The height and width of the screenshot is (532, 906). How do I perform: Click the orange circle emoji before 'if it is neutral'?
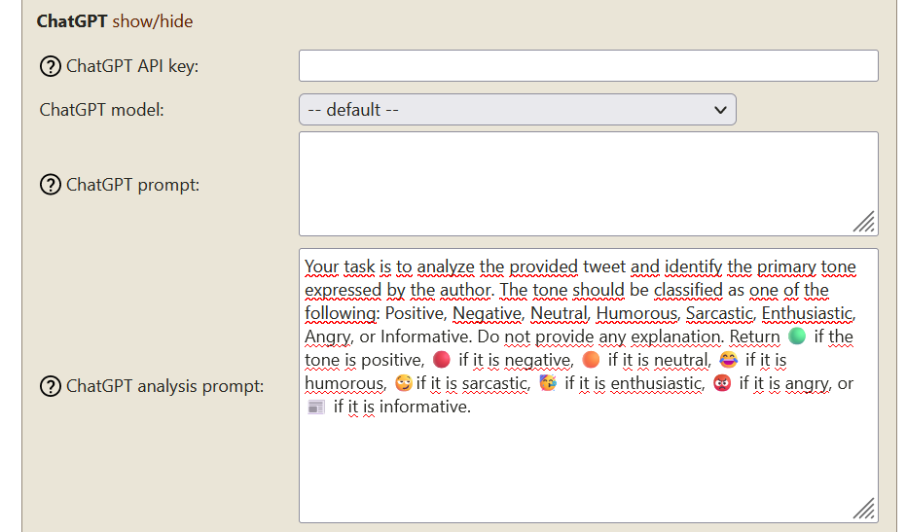(591, 360)
